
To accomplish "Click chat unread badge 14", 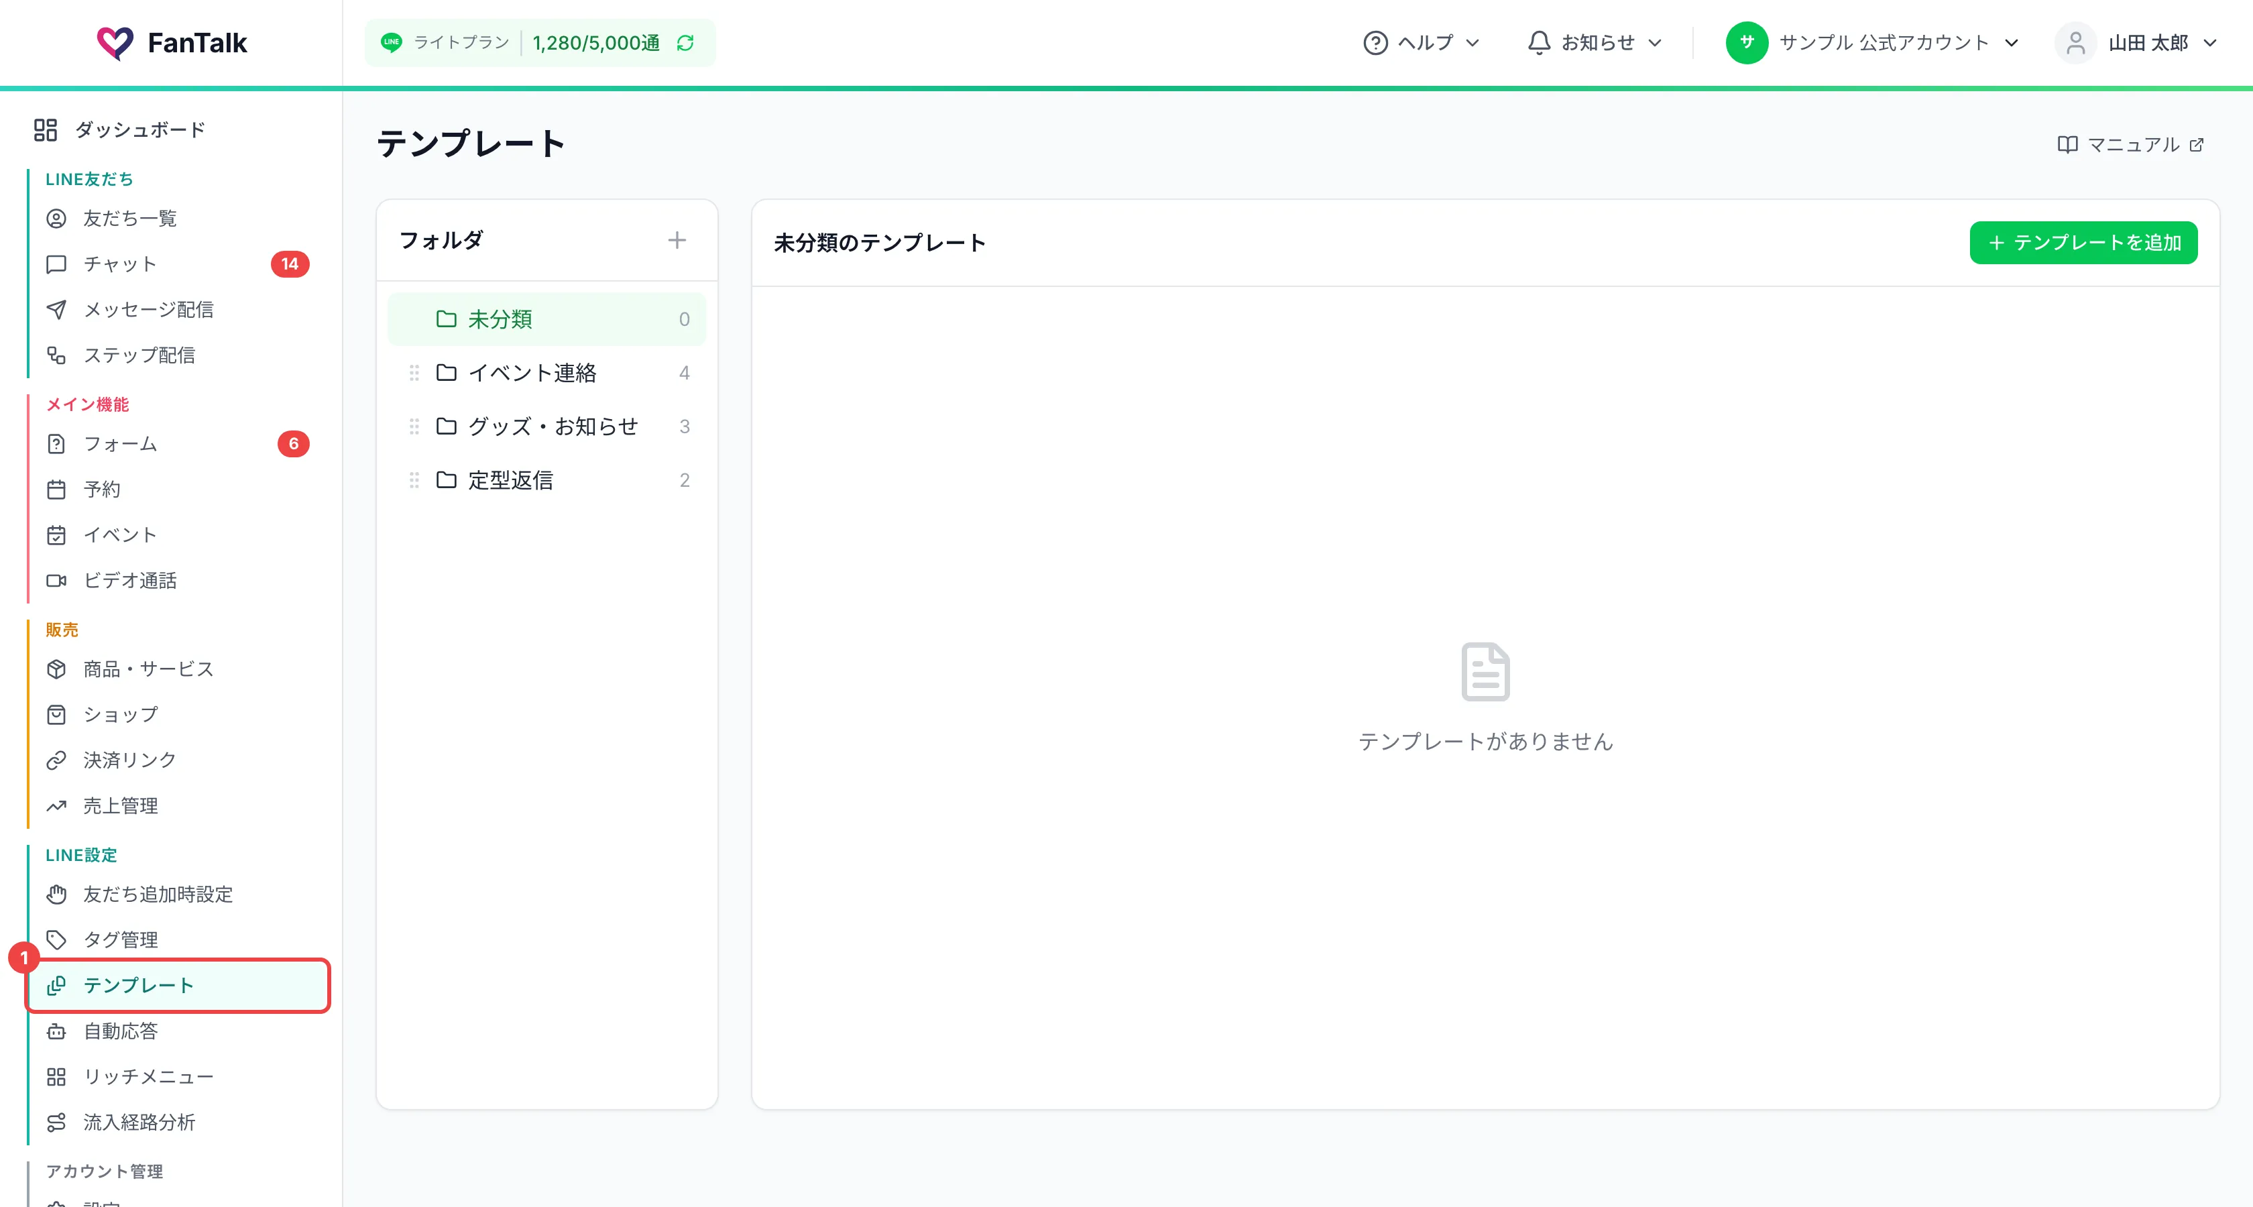I will pyautogui.click(x=290, y=264).
